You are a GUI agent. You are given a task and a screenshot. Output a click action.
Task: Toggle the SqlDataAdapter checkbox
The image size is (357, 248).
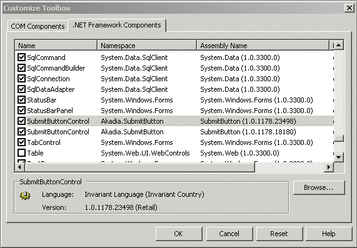21,89
